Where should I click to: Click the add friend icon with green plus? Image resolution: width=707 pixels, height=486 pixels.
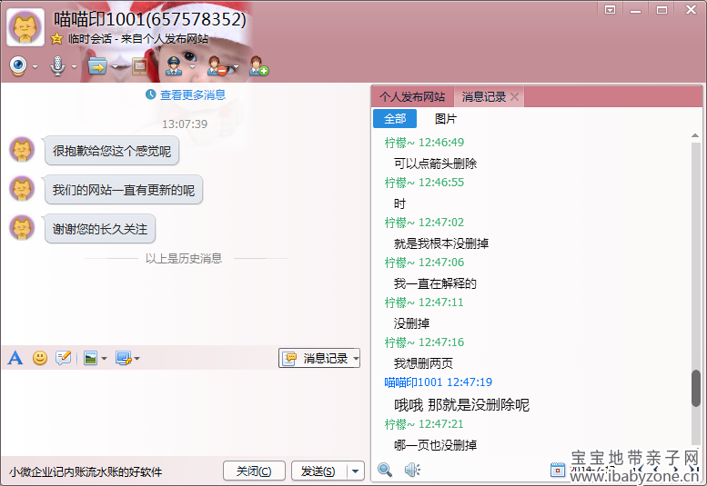tap(259, 66)
